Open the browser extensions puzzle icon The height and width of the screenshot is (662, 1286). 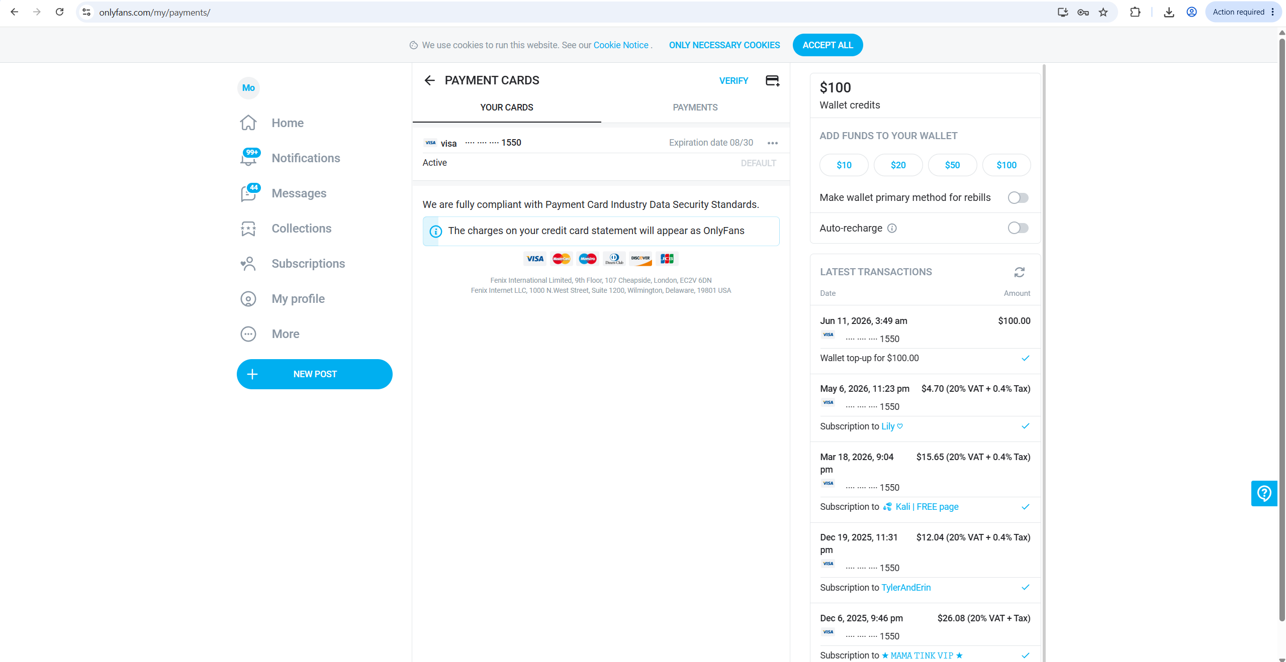[x=1135, y=12]
